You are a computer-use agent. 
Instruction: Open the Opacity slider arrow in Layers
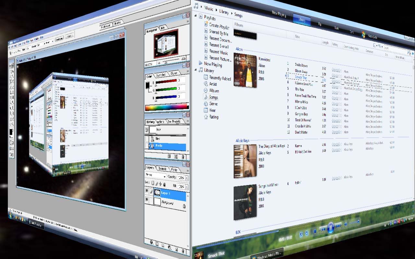(x=186, y=178)
